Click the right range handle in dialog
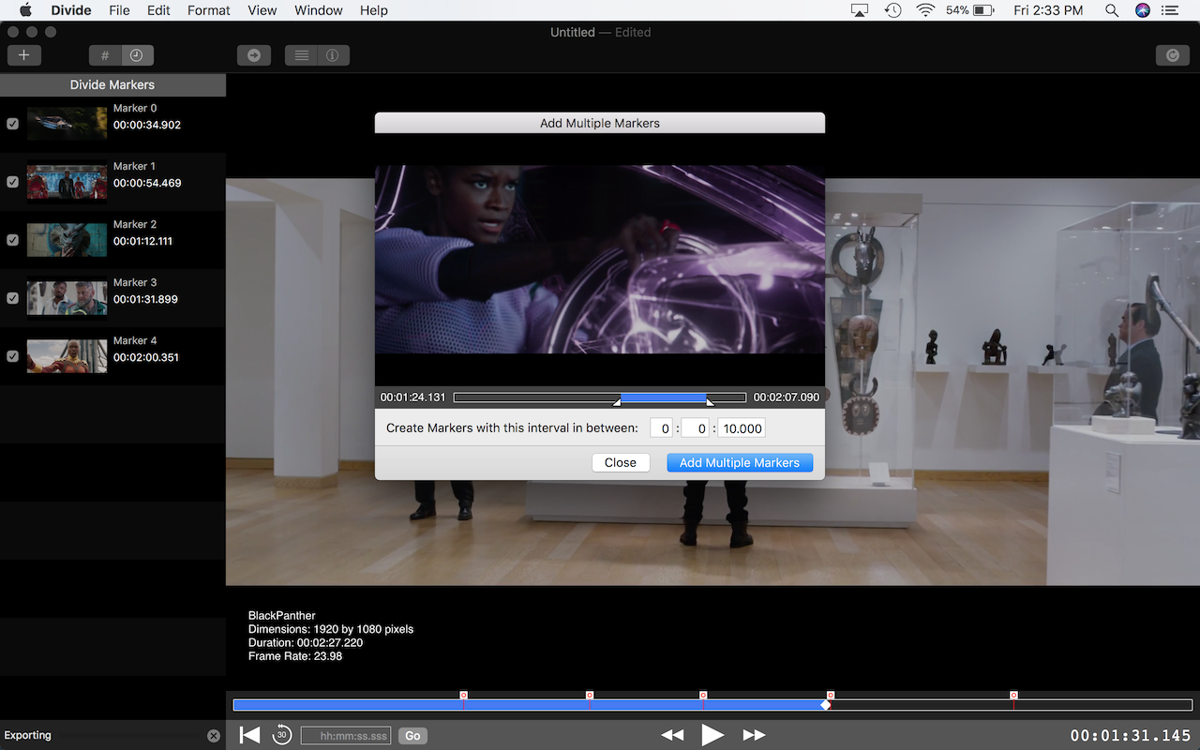The width and height of the screenshot is (1200, 750). tap(710, 401)
